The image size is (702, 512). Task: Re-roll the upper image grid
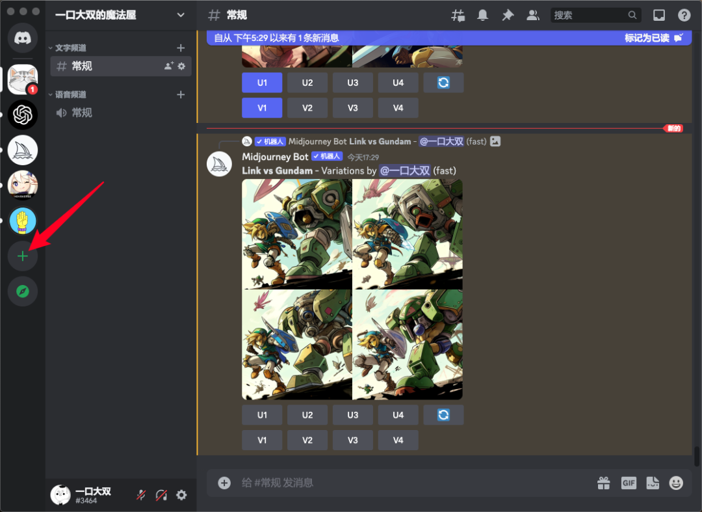click(444, 83)
